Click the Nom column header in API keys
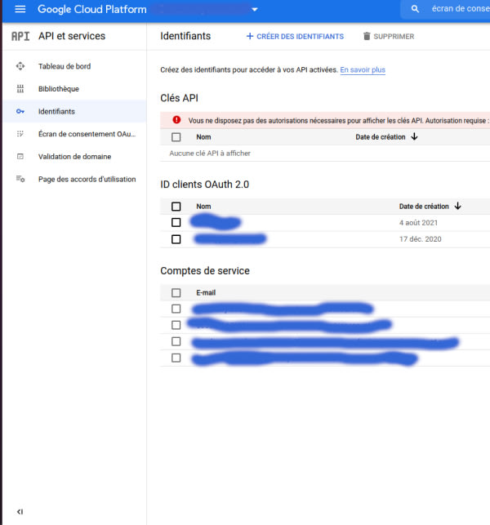Screen dimensions: 490x525 point(203,137)
